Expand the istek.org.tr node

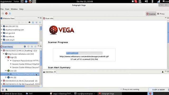(x=1, y=40)
